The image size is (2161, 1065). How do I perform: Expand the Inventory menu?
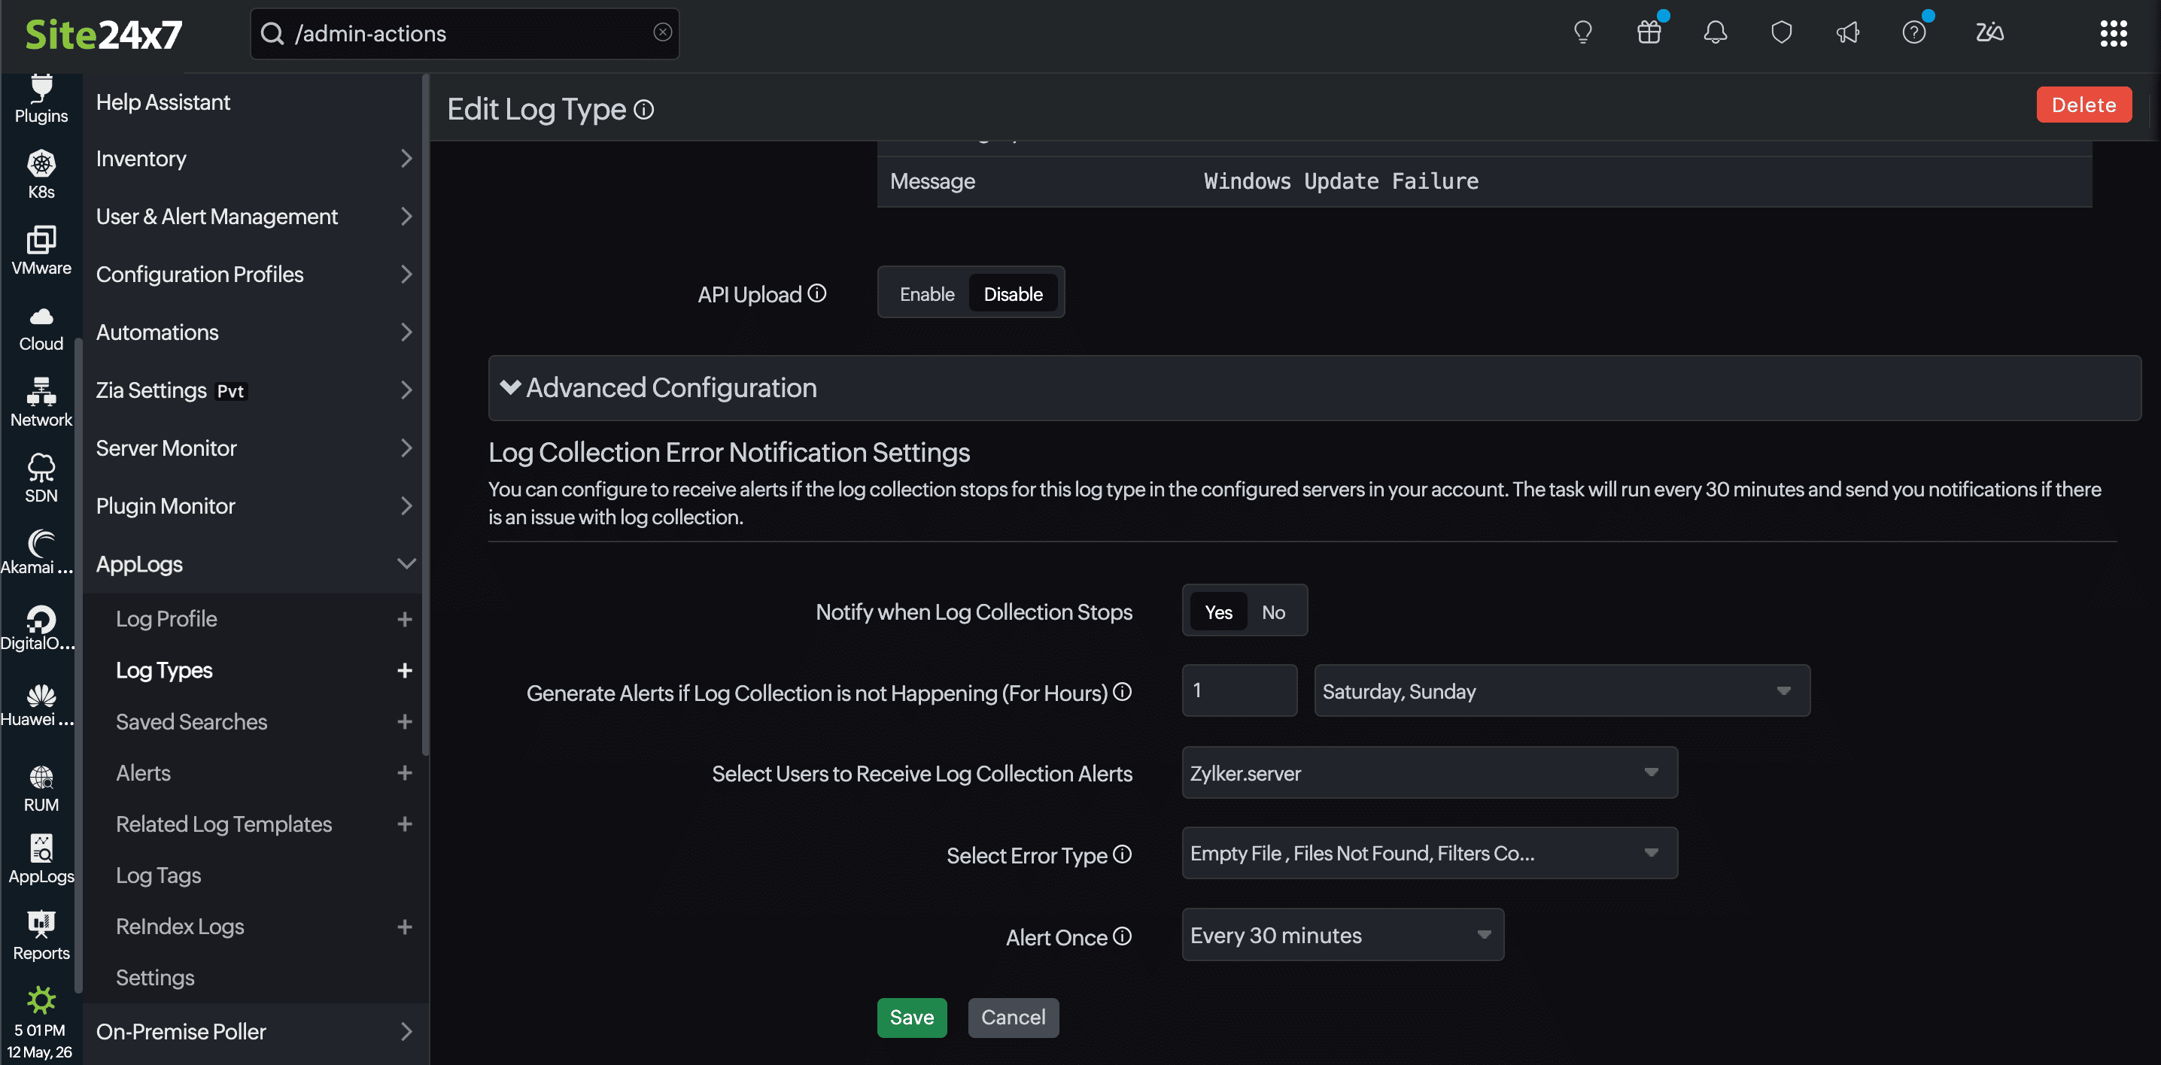pos(255,159)
